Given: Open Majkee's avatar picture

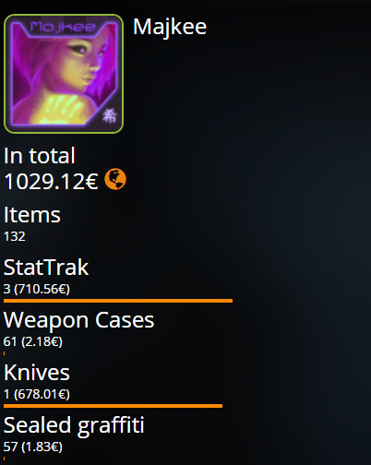Looking at the screenshot, I should point(64,74).
